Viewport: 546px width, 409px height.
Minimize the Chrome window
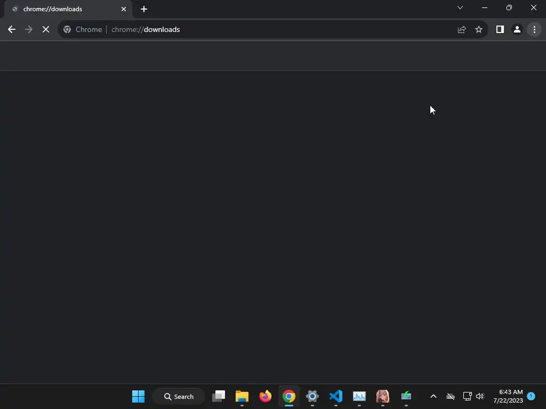(x=484, y=7)
